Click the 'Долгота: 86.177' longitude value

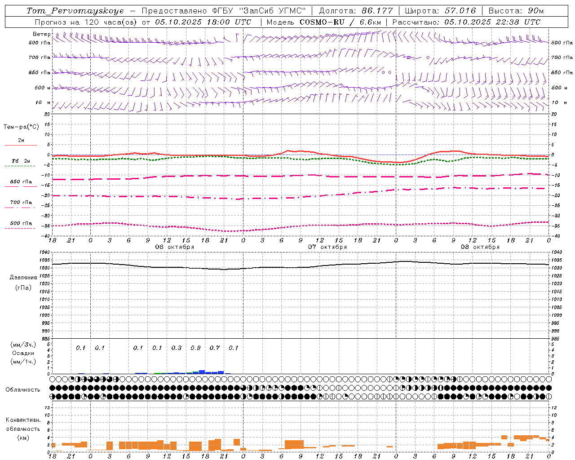pos(356,11)
